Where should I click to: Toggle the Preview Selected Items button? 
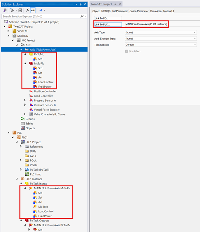pyautogui.click(x=33, y=10)
